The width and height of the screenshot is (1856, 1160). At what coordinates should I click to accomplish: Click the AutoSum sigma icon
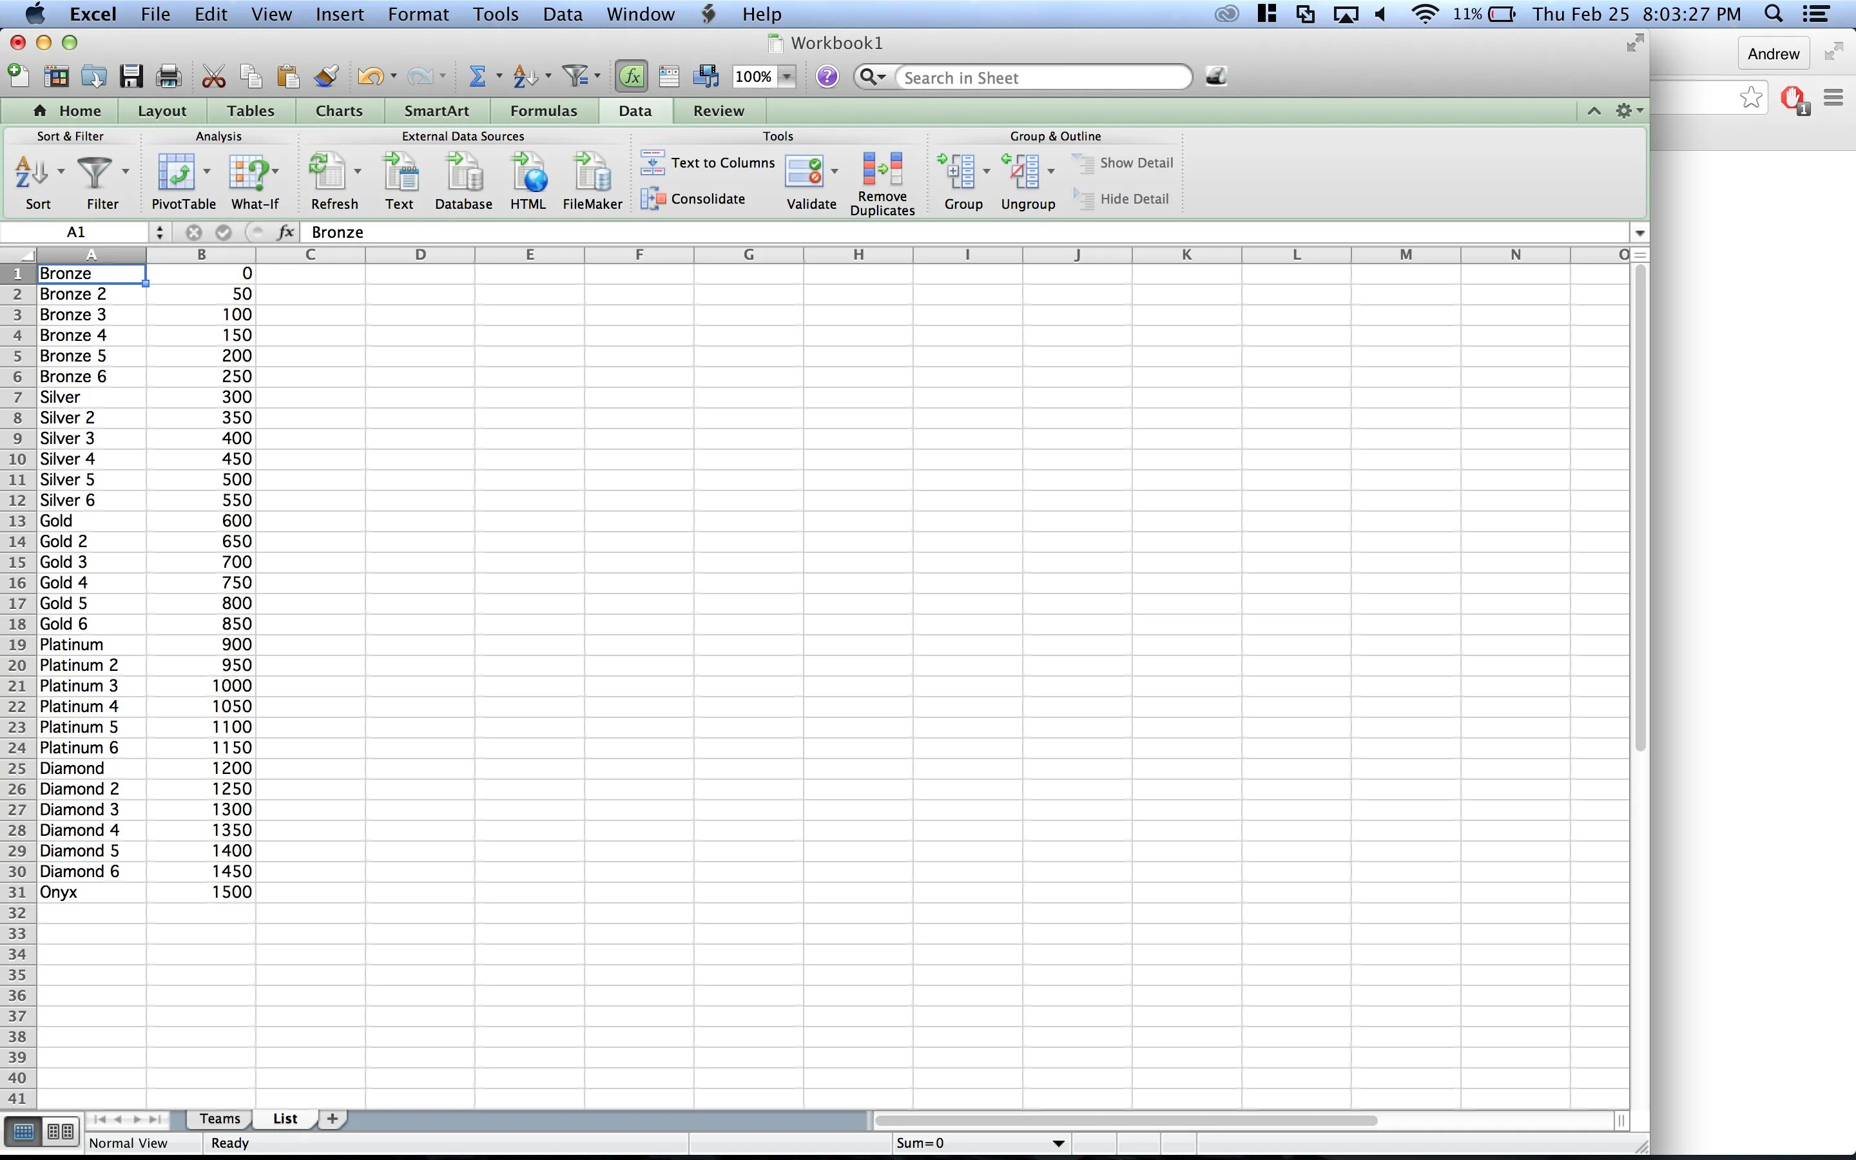tap(477, 77)
